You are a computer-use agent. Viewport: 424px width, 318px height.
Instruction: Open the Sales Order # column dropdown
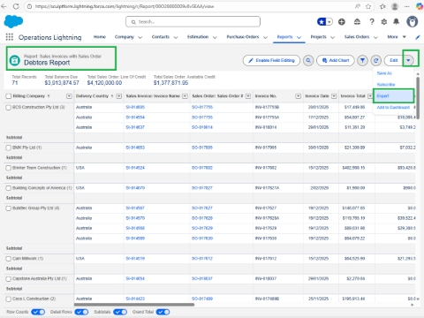coord(248,96)
